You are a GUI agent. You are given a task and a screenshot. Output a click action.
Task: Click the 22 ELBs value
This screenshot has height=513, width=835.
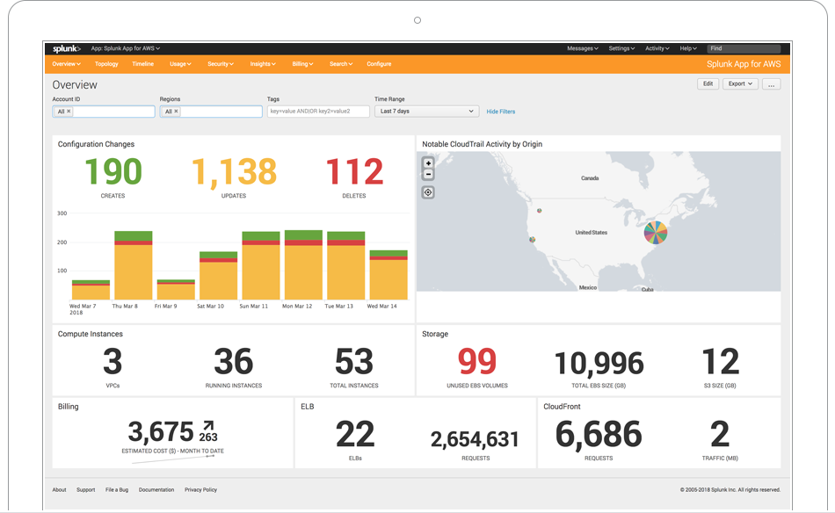tap(355, 434)
